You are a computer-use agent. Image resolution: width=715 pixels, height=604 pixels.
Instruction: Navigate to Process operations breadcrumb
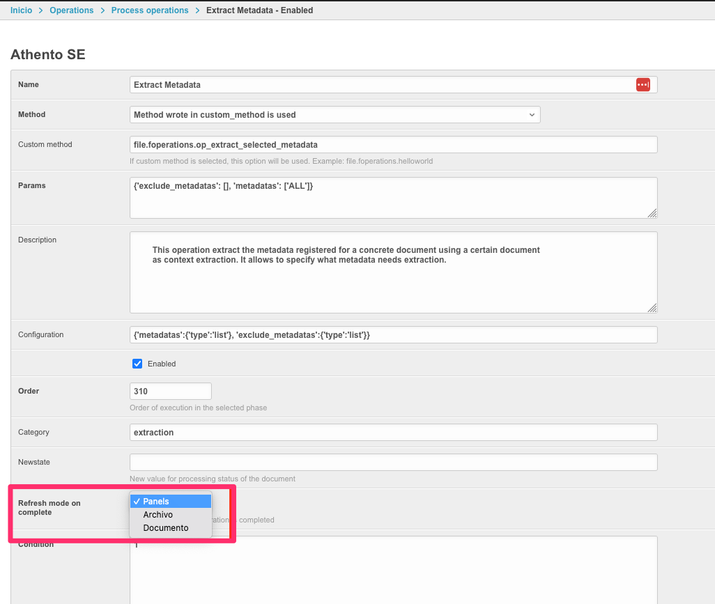[x=150, y=10]
